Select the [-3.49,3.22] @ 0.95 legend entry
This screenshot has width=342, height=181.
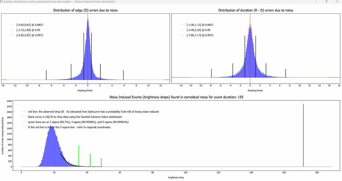(199, 30)
